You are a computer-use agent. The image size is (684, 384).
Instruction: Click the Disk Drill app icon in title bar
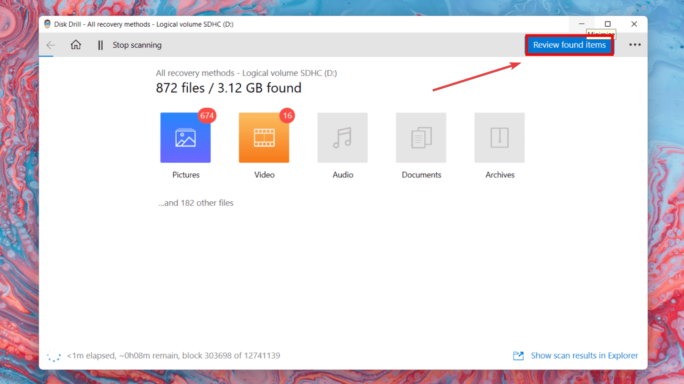coord(47,24)
